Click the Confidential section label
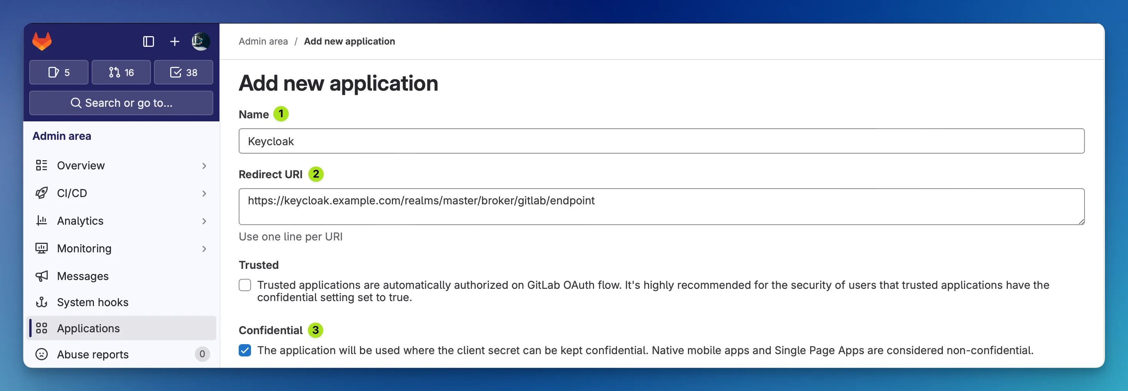The width and height of the screenshot is (1128, 391). 271,330
